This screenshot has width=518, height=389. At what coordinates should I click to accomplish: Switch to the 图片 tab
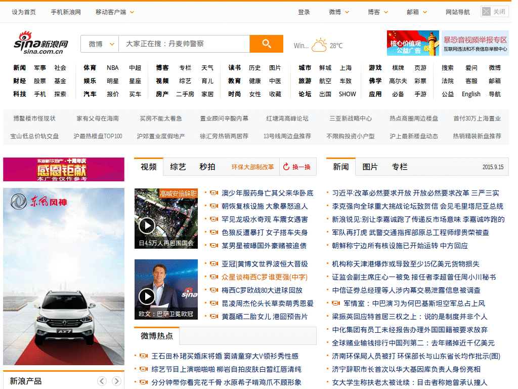coord(370,167)
